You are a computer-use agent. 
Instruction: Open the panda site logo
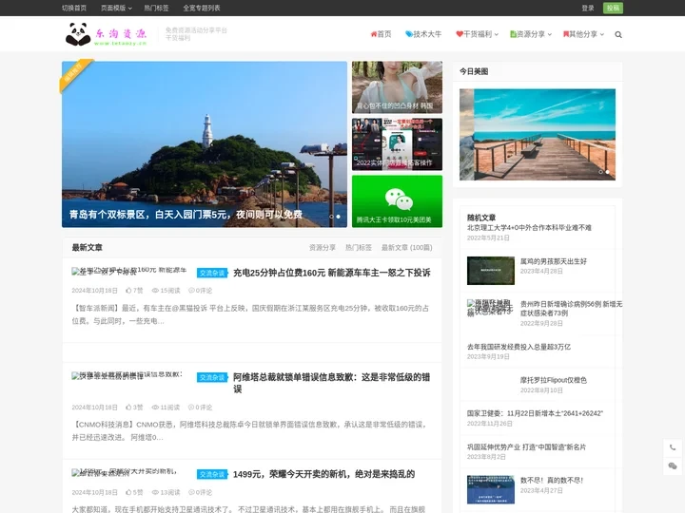click(x=107, y=34)
